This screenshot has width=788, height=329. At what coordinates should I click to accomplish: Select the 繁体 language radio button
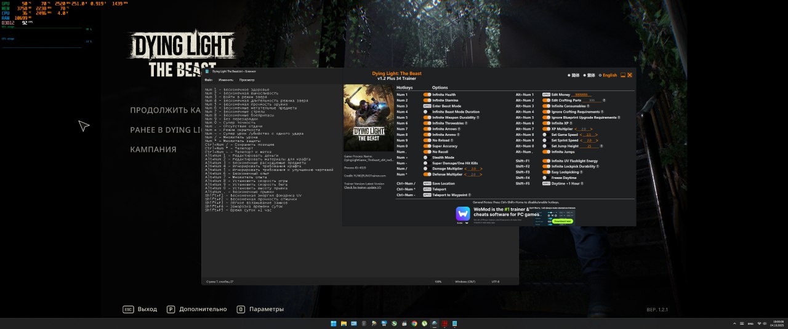[585, 75]
